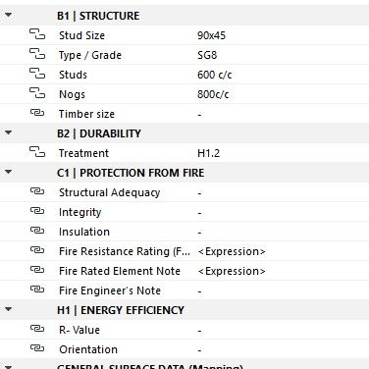This screenshot has width=369, height=369.
Task: Collapse the B1 | STRUCTURE group
Action: (8, 15)
